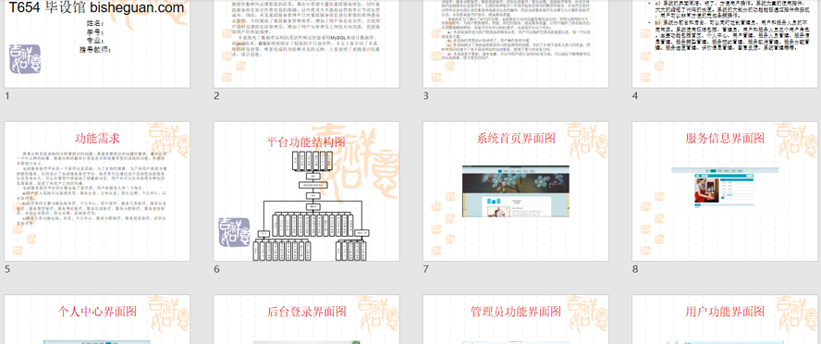Screen dimensions: 821x344
Task: Click the 服务信息界面图 heading text
Action: pyautogui.click(x=725, y=138)
